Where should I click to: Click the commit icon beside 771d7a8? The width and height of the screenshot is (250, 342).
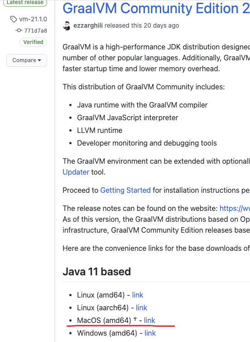(x=19, y=30)
